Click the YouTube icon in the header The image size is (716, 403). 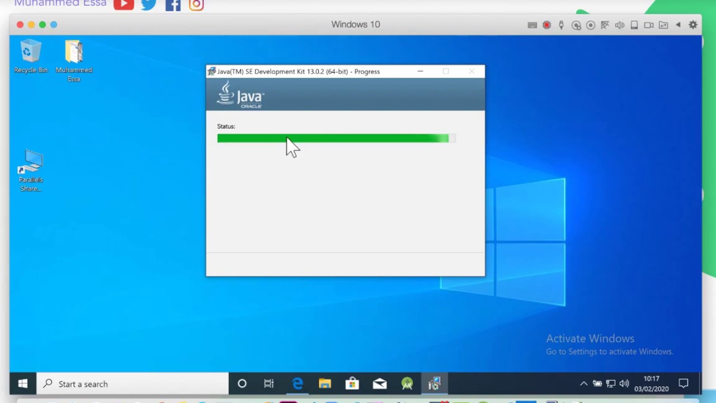pyautogui.click(x=124, y=4)
